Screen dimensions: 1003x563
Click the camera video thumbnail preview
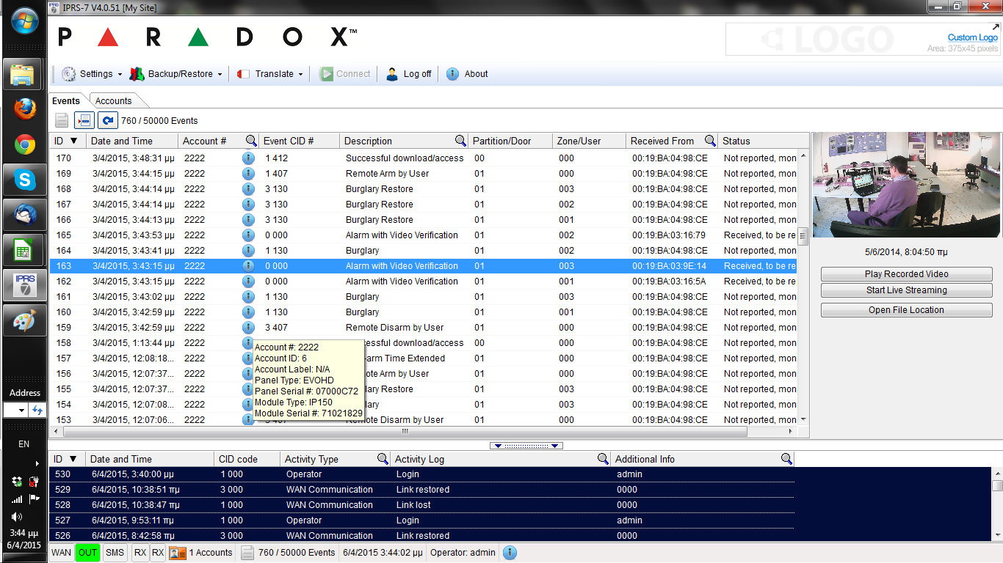pyautogui.click(x=906, y=185)
